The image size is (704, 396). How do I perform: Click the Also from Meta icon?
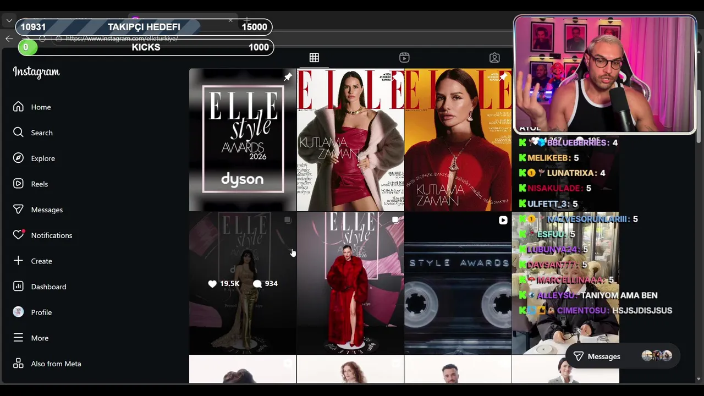[18, 364]
